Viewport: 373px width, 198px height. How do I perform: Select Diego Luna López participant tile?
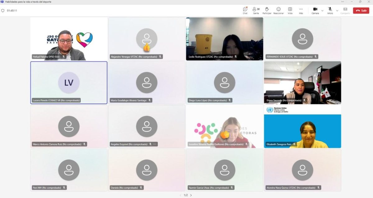(224, 83)
